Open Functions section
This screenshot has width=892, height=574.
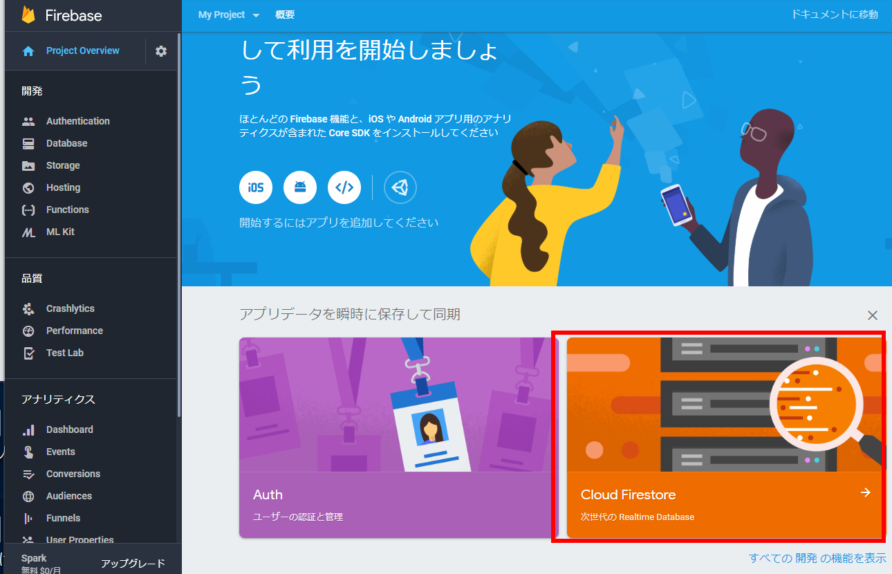tap(68, 210)
